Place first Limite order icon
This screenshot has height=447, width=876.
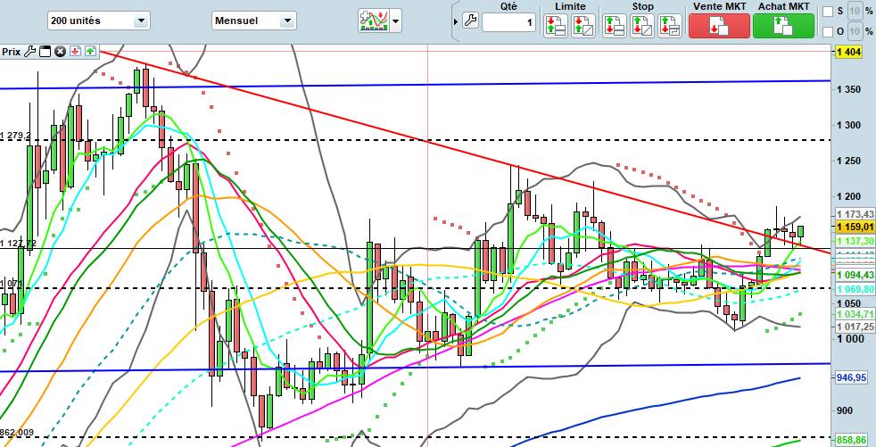tap(556, 26)
